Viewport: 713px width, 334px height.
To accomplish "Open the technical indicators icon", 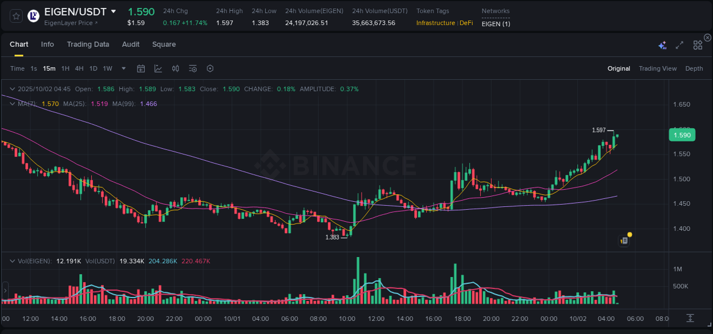I will 175,68.
